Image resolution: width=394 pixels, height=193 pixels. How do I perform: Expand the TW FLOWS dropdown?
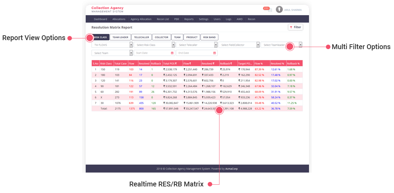[x=131, y=45]
